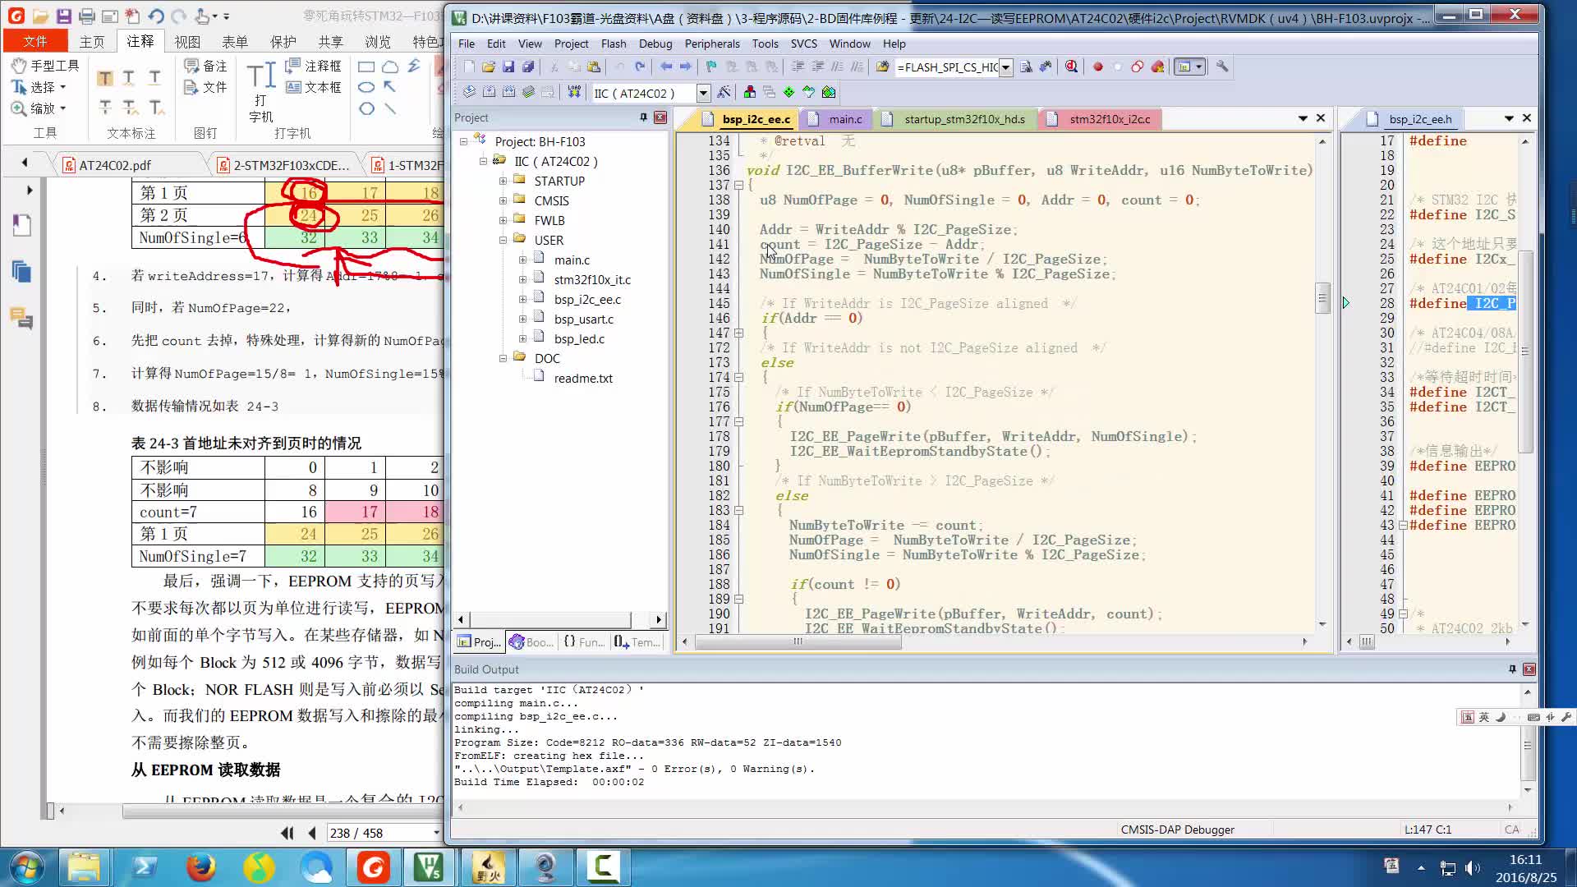Collapse the USER folder in project tree
Screen dimensions: 1577x887
[x=503, y=240]
